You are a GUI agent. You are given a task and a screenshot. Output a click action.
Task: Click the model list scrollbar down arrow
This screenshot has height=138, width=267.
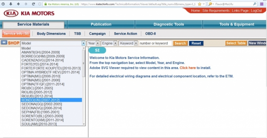point(84,124)
